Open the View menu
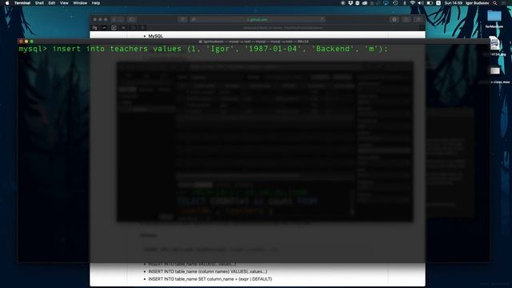Screen dimensions: 512x288 (x=64, y=3)
